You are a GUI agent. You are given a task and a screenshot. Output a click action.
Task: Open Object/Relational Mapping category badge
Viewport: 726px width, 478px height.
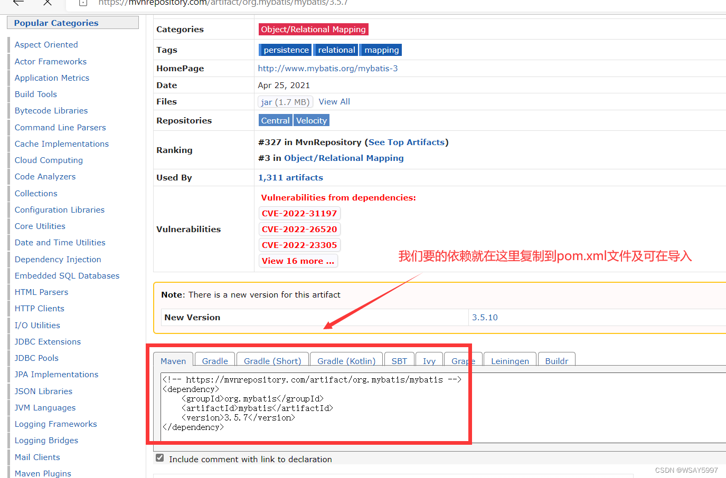314,30
